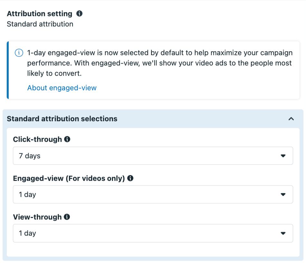Click the Standard attribution selections header title
The height and width of the screenshot is (263, 306).
62,119
